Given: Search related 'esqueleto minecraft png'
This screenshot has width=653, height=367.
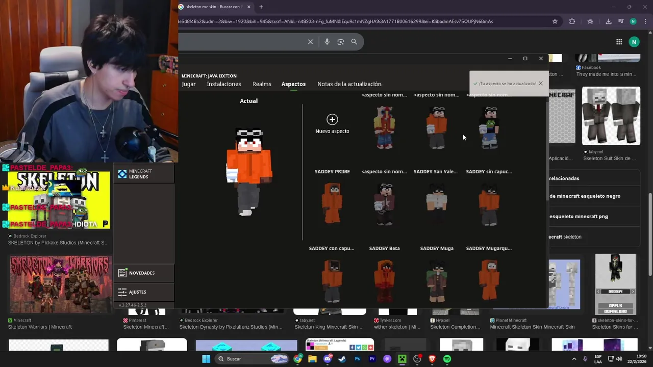Looking at the screenshot, I should tap(579, 216).
